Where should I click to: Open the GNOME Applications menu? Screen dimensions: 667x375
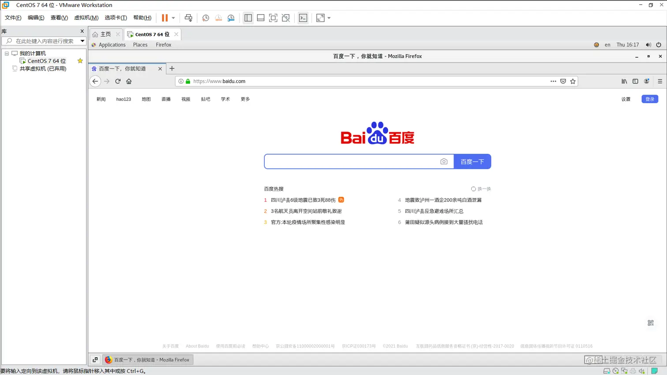112,45
